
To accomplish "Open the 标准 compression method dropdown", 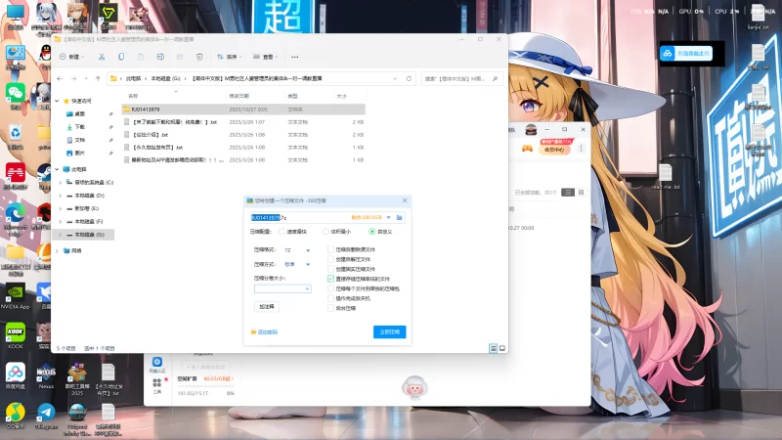I will (x=297, y=264).
